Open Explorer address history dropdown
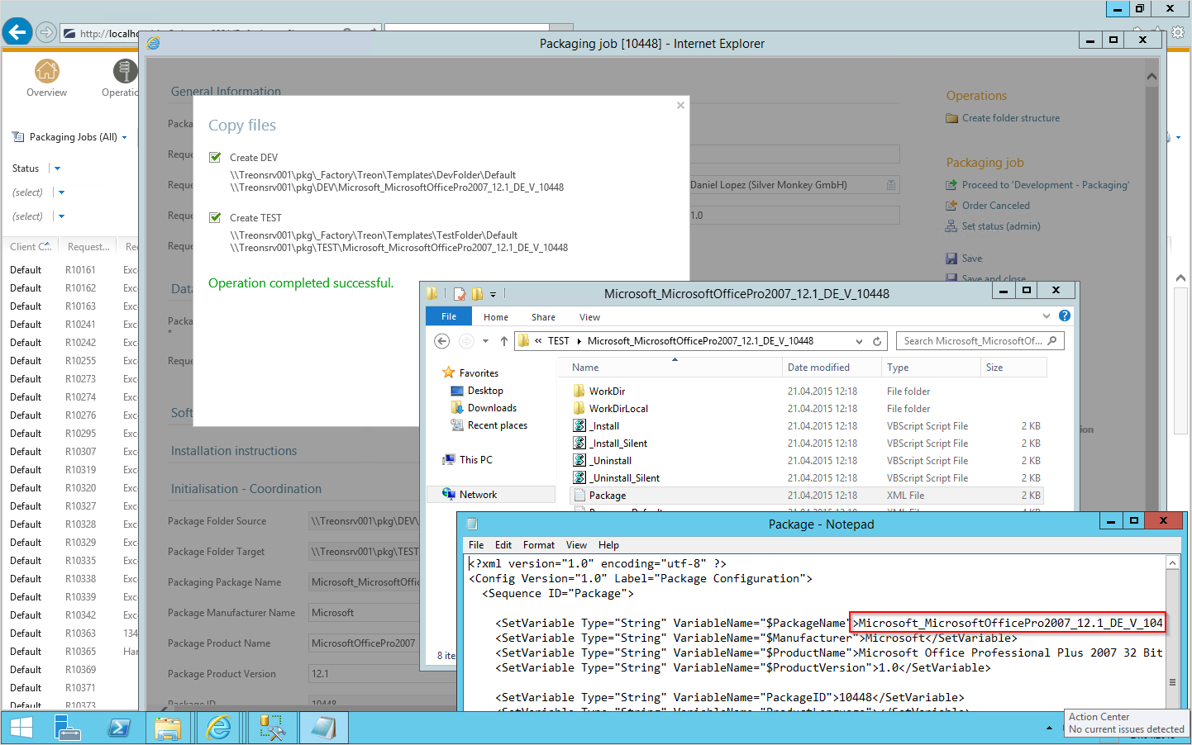Image resolution: width=1192 pixels, height=745 pixels. point(859,341)
